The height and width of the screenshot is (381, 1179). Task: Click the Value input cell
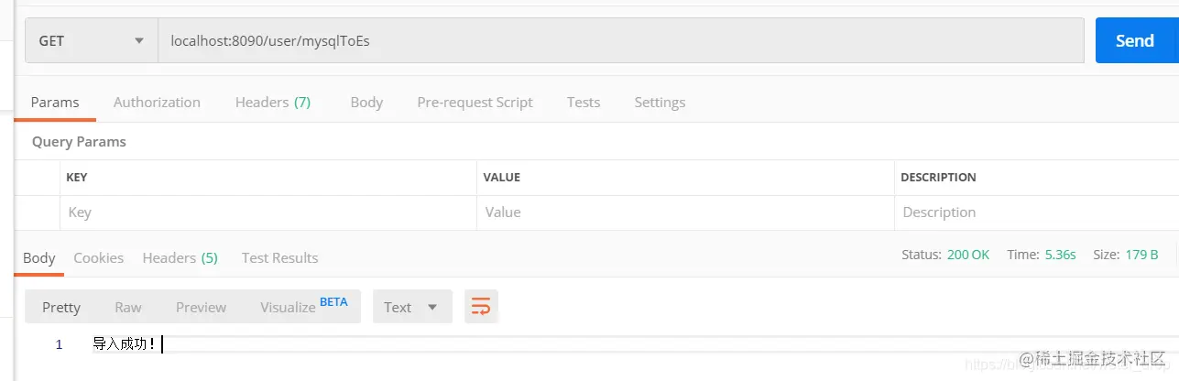[x=685, y=212]
